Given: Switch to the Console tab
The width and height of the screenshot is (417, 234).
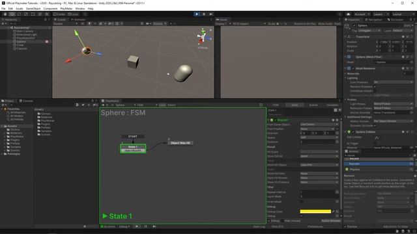Looking at the screenshot, I should 26,101.
